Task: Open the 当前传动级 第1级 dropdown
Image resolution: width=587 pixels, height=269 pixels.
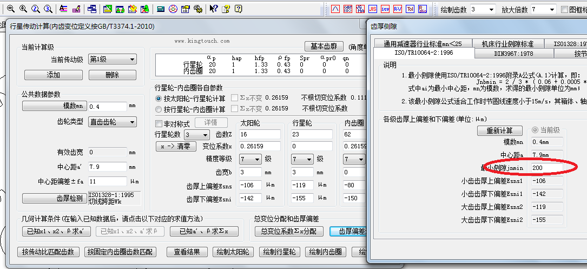Action: [x=113, y=59]
